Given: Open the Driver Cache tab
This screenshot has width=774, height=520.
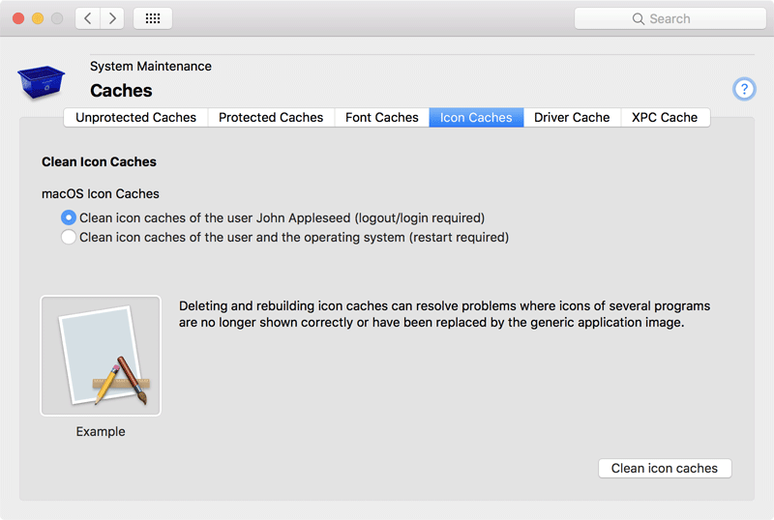Looking at the screenshot, I should tap(572, 118).
